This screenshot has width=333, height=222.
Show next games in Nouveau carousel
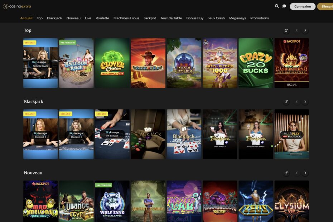(305, 173)
